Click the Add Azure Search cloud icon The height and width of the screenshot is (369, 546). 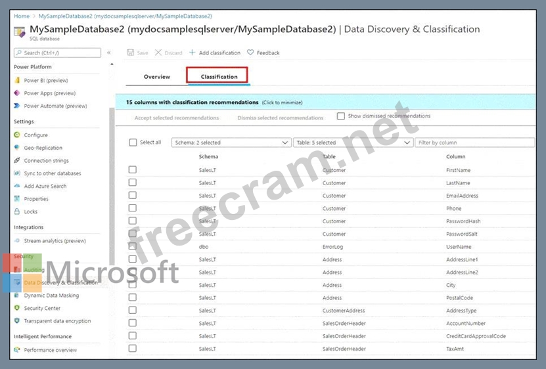coord(16,186)
